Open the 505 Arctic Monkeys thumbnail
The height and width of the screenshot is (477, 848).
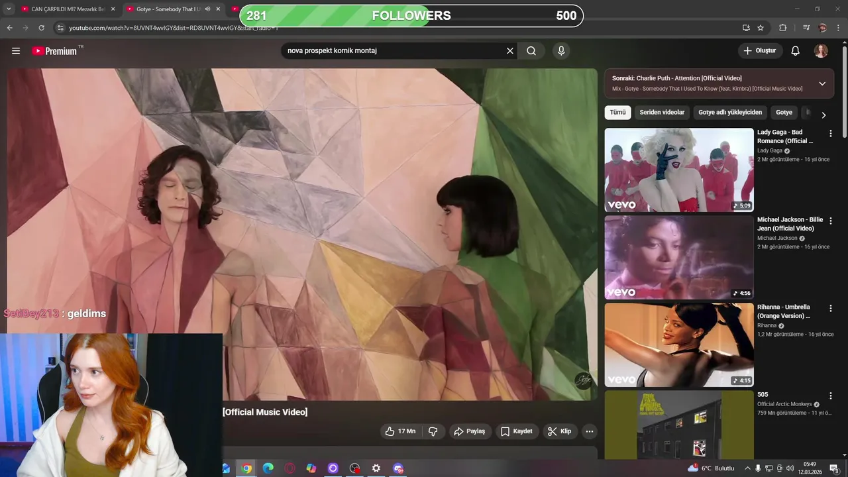679,425
